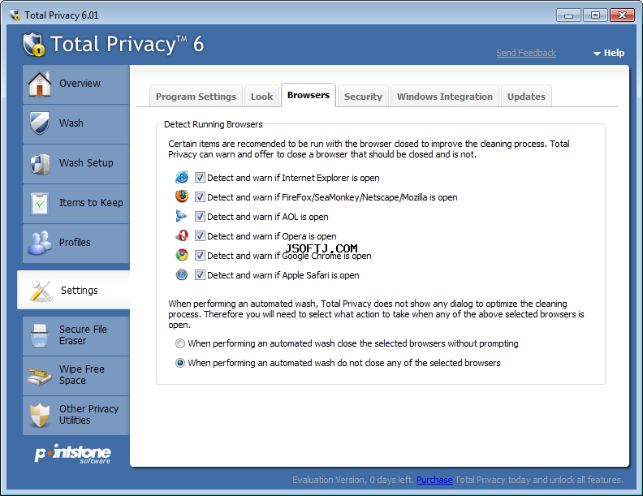Uncheck Apple Safari detection checkbox
Screen dimensions: 643x496
(200, 275)
